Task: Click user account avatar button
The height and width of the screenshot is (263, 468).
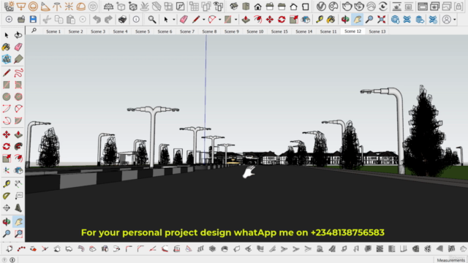Action: 447,20
